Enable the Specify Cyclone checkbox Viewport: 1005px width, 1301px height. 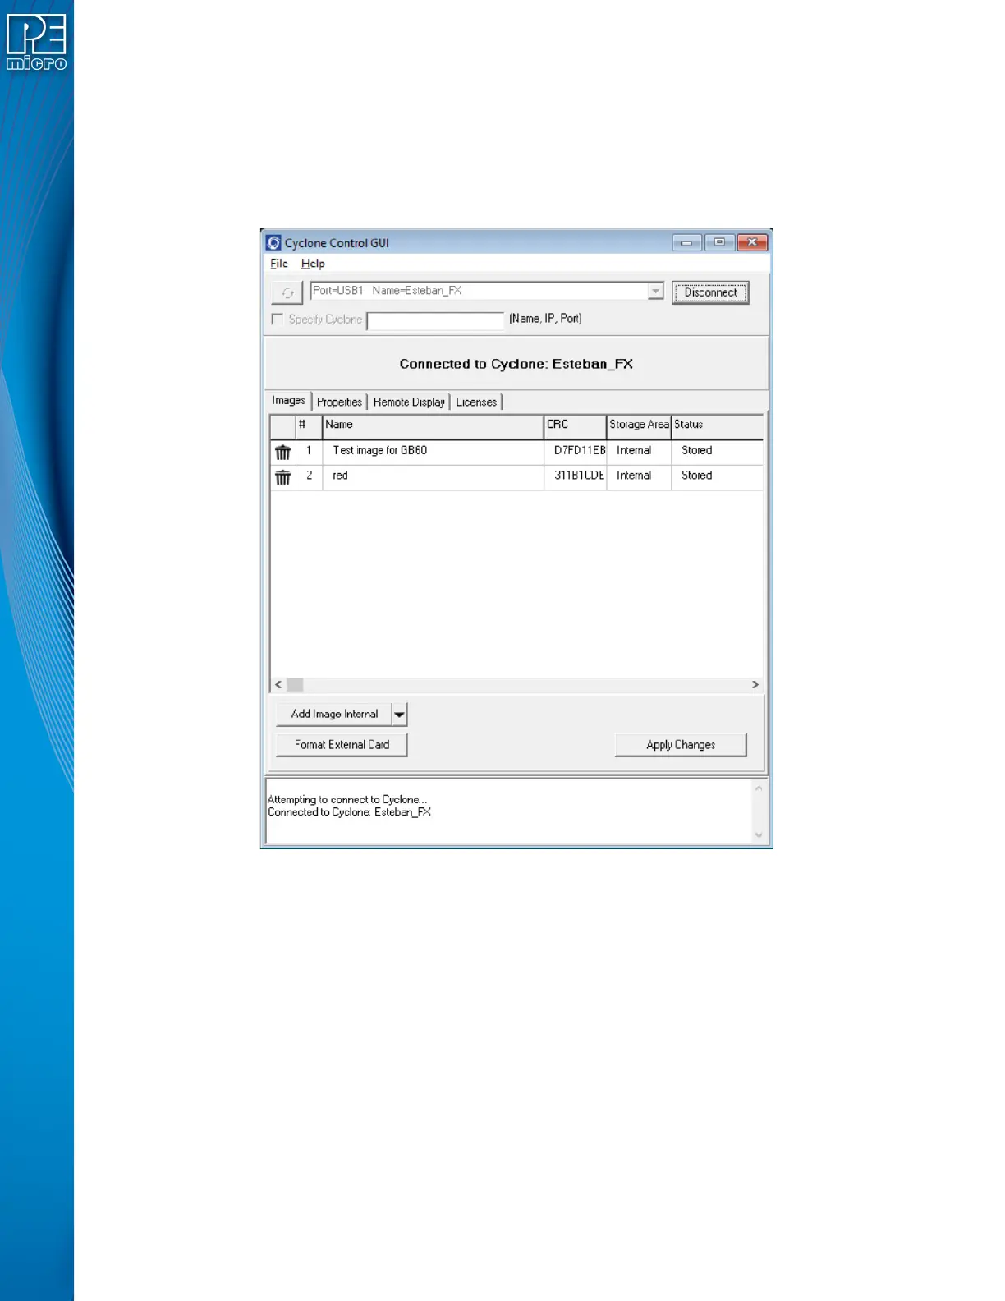click(x=278, y=319)
